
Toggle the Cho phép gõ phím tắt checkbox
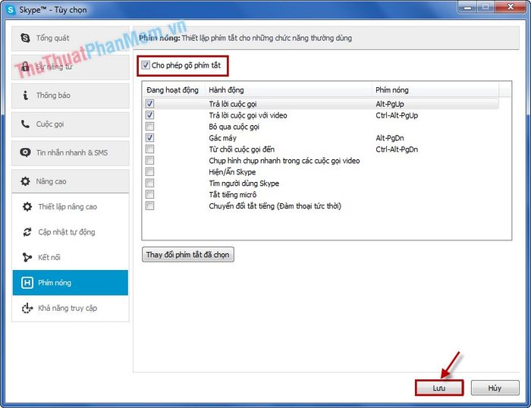coord(146,65)
